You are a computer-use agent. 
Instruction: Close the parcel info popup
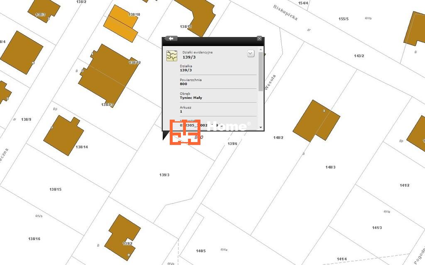click(x=259, y=39)
